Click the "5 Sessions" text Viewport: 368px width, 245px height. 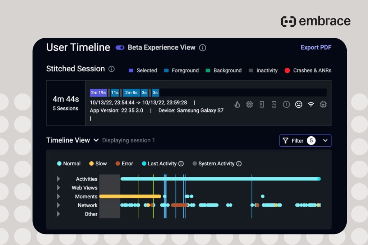[x=65, y=108]
